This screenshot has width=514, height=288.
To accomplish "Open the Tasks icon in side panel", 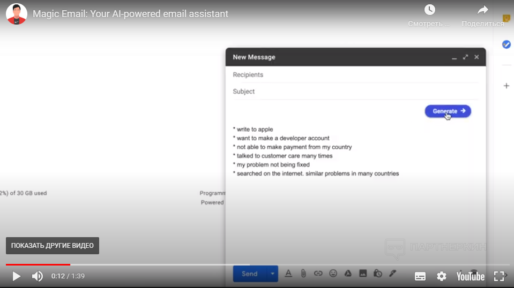I will click(x=506, y=44).
